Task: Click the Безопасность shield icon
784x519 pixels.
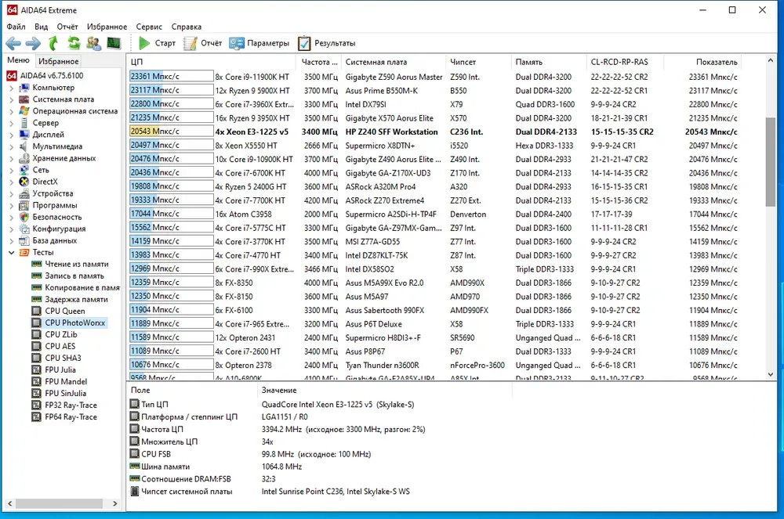Action: point(24,217)
